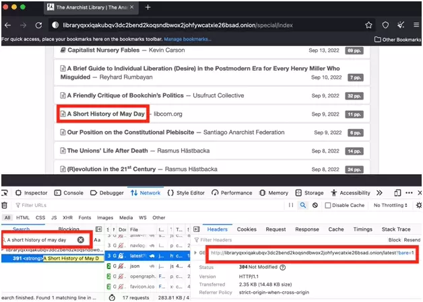Expand more DevTools tools chevron
This screenshot has height=302, width=423.
point(379,192)
